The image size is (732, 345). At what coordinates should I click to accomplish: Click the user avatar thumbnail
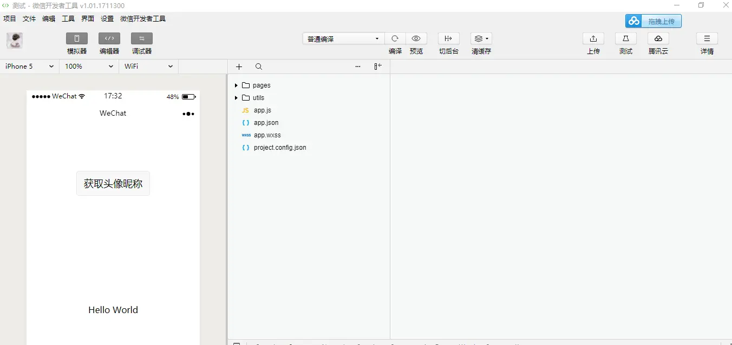(15, 41)
